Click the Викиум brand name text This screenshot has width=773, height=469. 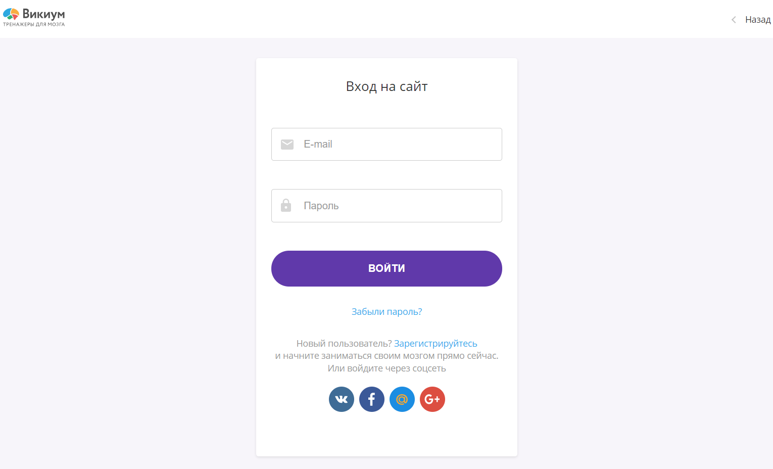[x=43, y=14]
